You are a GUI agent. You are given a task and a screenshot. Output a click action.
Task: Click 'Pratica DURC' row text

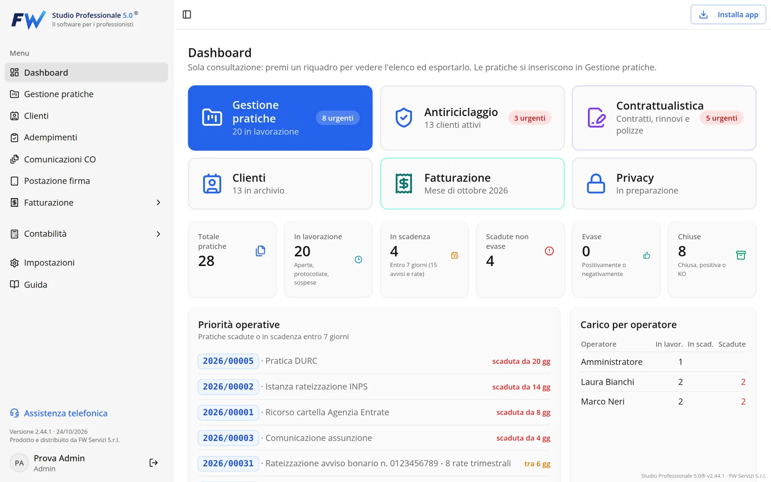[x=291, y=361]
